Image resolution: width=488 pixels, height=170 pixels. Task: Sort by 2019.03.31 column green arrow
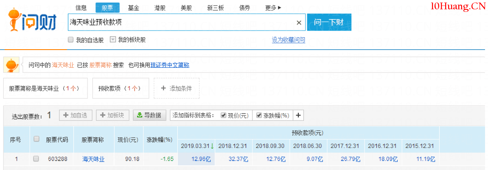click(x=212, y=146)
